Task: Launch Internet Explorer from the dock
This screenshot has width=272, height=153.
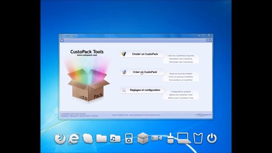Action: tap(74, 139)
